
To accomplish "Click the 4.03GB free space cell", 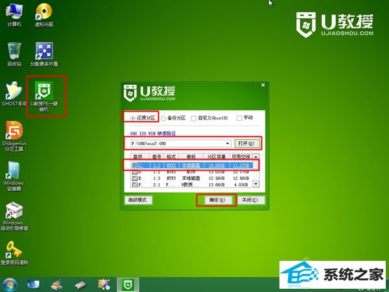I will pos(242,185).
